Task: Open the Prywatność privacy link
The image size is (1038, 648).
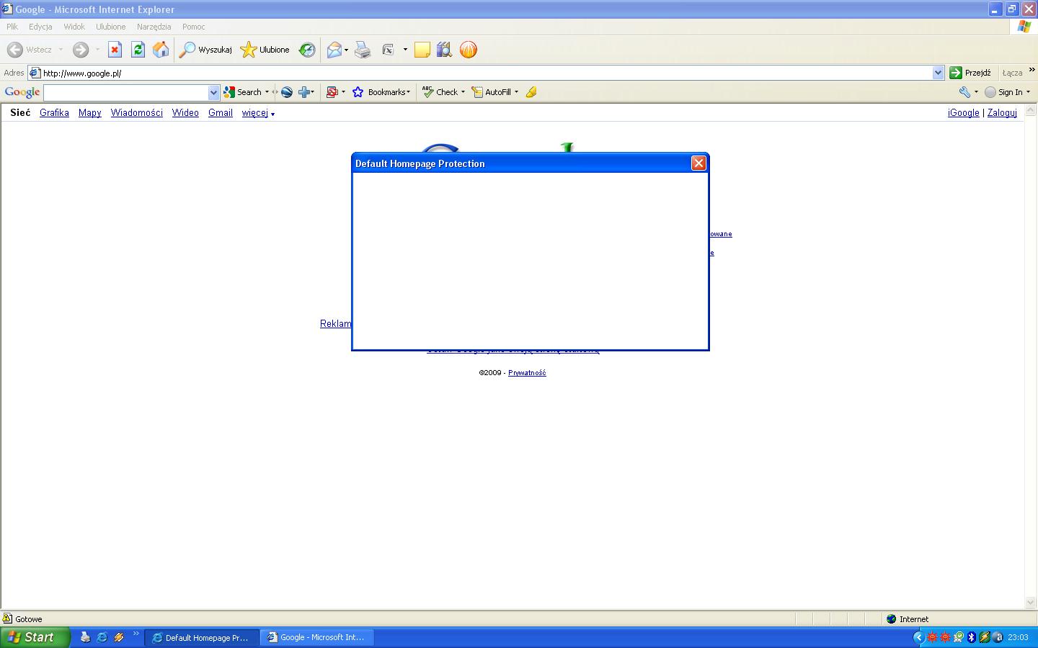Action: (527, 373)
